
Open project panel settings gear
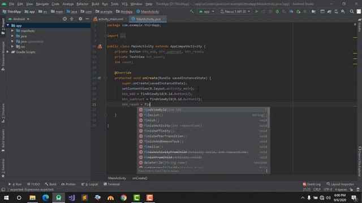pos(80,19)
